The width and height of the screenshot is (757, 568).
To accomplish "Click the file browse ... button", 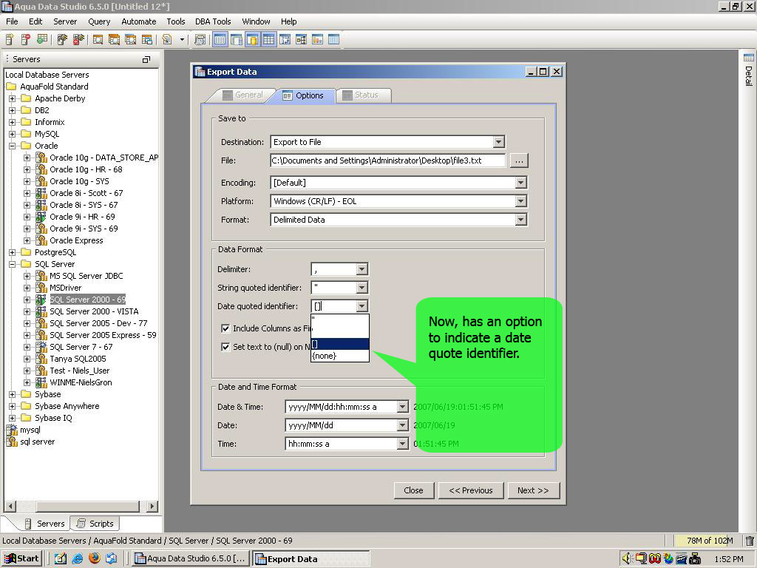I will (519, 160).
